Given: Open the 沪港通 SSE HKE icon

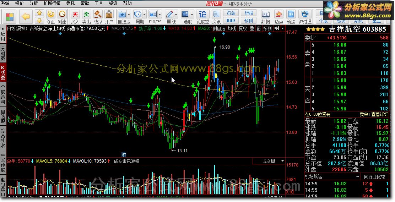Looking at the screenshot, I should pyautogui.click(x=305, y=17).
